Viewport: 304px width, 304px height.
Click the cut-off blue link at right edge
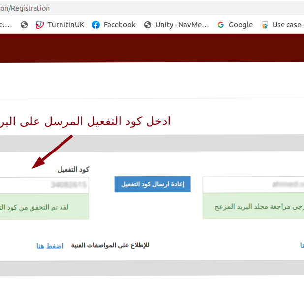(301, 245)
